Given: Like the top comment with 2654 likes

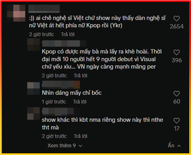Looking at the screenshot, I should pyautogui.click(x=176, y=19).
